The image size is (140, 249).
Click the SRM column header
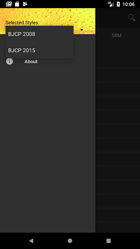(116, 35)
